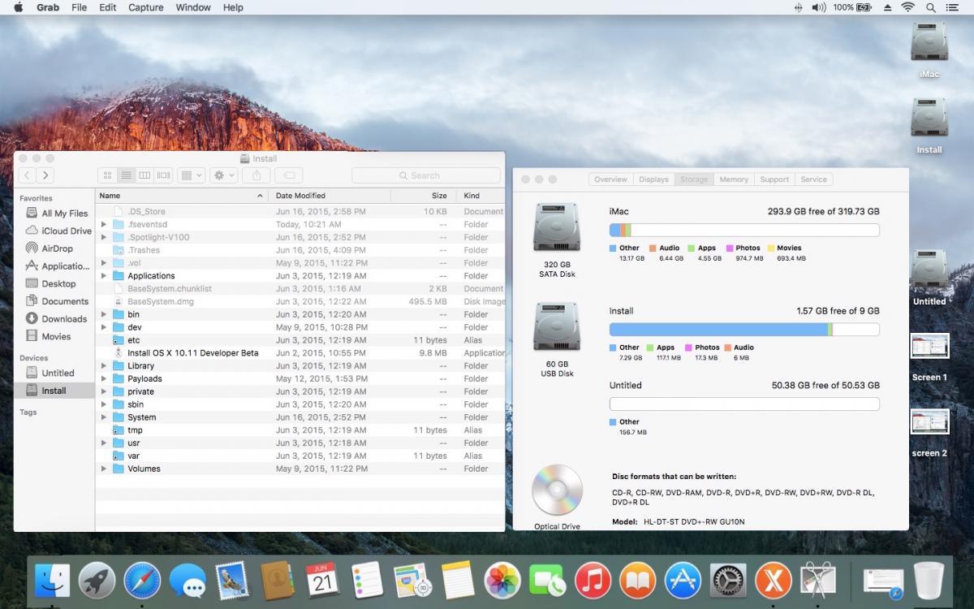Screen dimensions: 974x609
Task: Open the Capture menu
Action: [x=145, y=7]
